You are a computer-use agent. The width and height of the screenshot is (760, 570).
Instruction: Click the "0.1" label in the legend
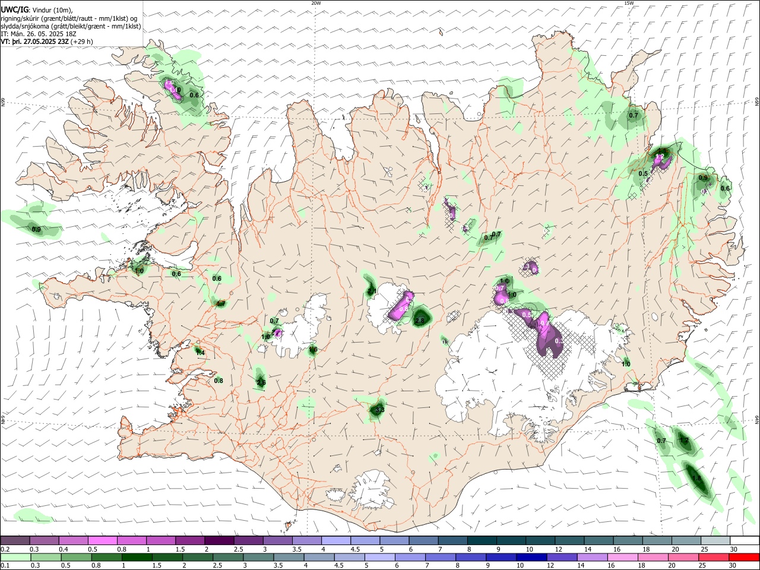5,565
